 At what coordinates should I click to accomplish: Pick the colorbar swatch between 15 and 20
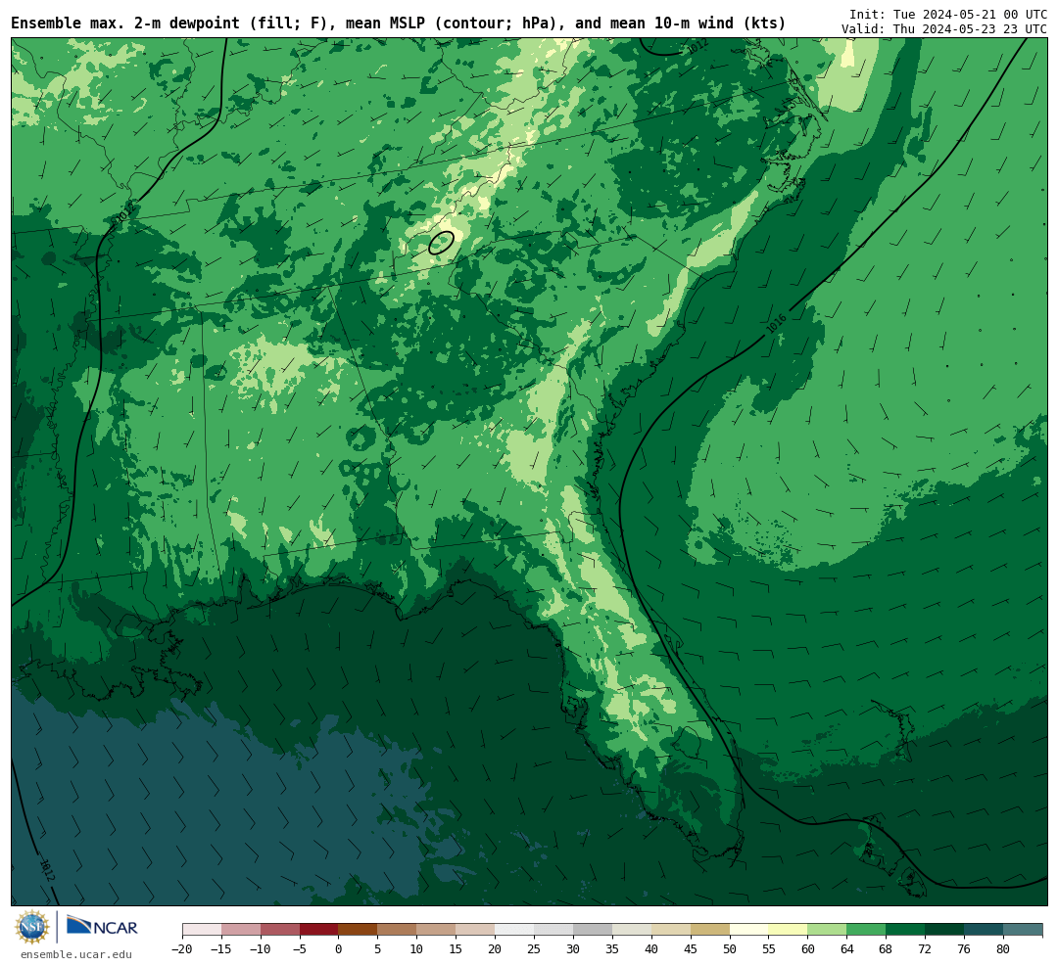(476, 930)
